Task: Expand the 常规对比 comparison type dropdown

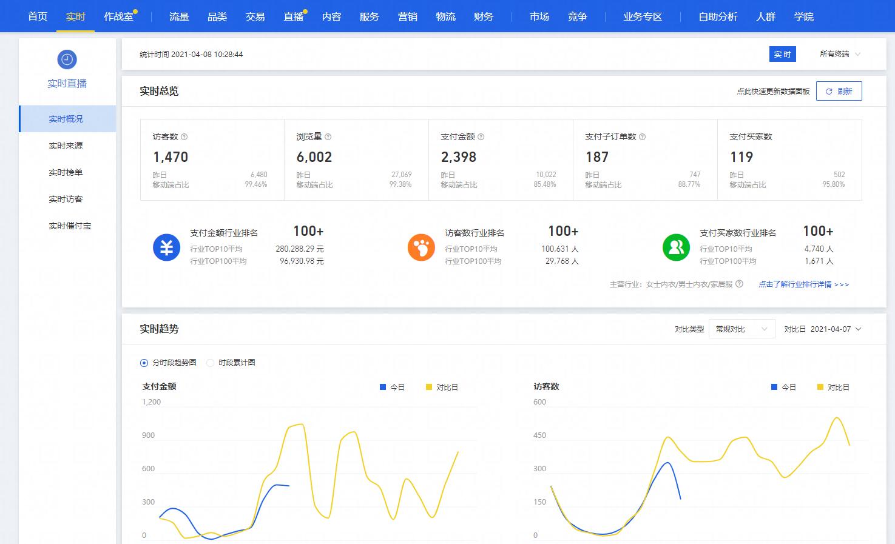Action: pyautogui.click(x=741, y=329)
